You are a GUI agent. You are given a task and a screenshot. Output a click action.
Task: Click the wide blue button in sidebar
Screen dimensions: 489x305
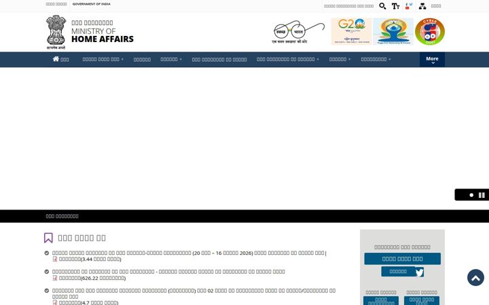click(402, 259)
